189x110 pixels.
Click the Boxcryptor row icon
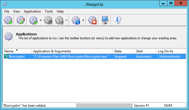tap(6, 56)
